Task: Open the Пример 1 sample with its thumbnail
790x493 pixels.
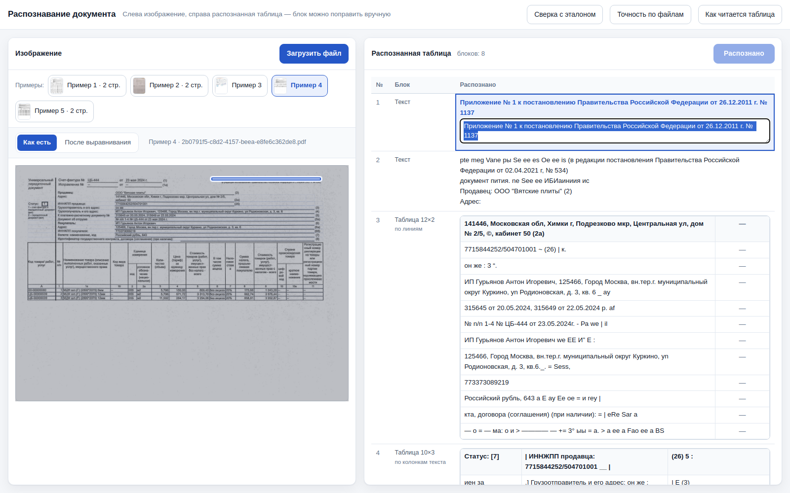Action: coord(87,85)
